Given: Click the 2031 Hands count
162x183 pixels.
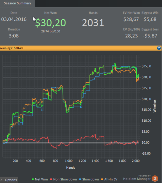Looking at the screenshot, I should click(x=93, y=23).
